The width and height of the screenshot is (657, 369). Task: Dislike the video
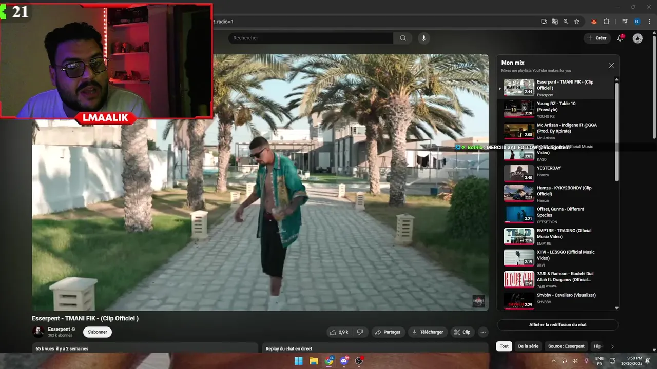pos(360,332)
